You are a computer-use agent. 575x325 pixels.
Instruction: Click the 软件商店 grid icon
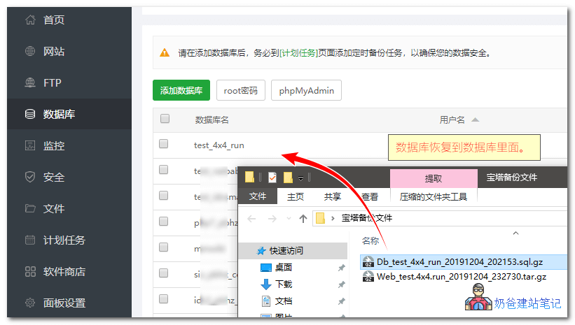pos(30,271)
